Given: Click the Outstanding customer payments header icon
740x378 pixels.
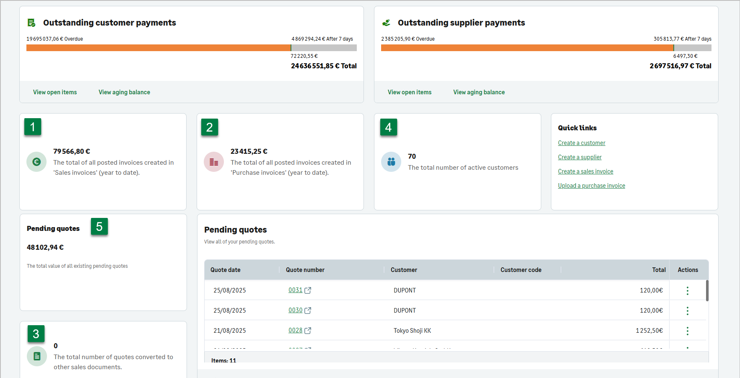Looking at the screenshot, I should click(x=31, y=23).
